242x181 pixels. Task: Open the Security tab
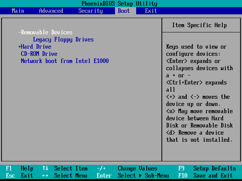90,11
